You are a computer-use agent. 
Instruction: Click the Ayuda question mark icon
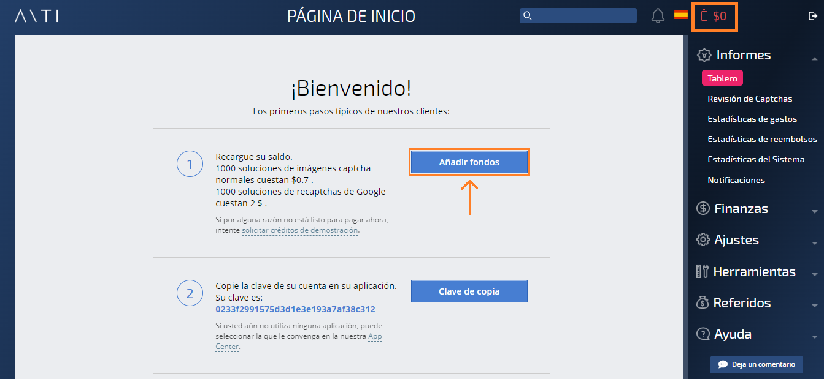pos(703,334)
